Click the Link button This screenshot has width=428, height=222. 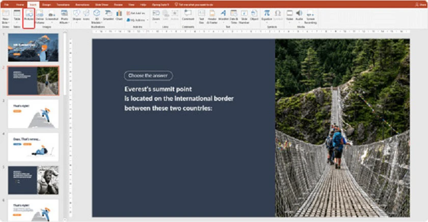coord(166,16)
